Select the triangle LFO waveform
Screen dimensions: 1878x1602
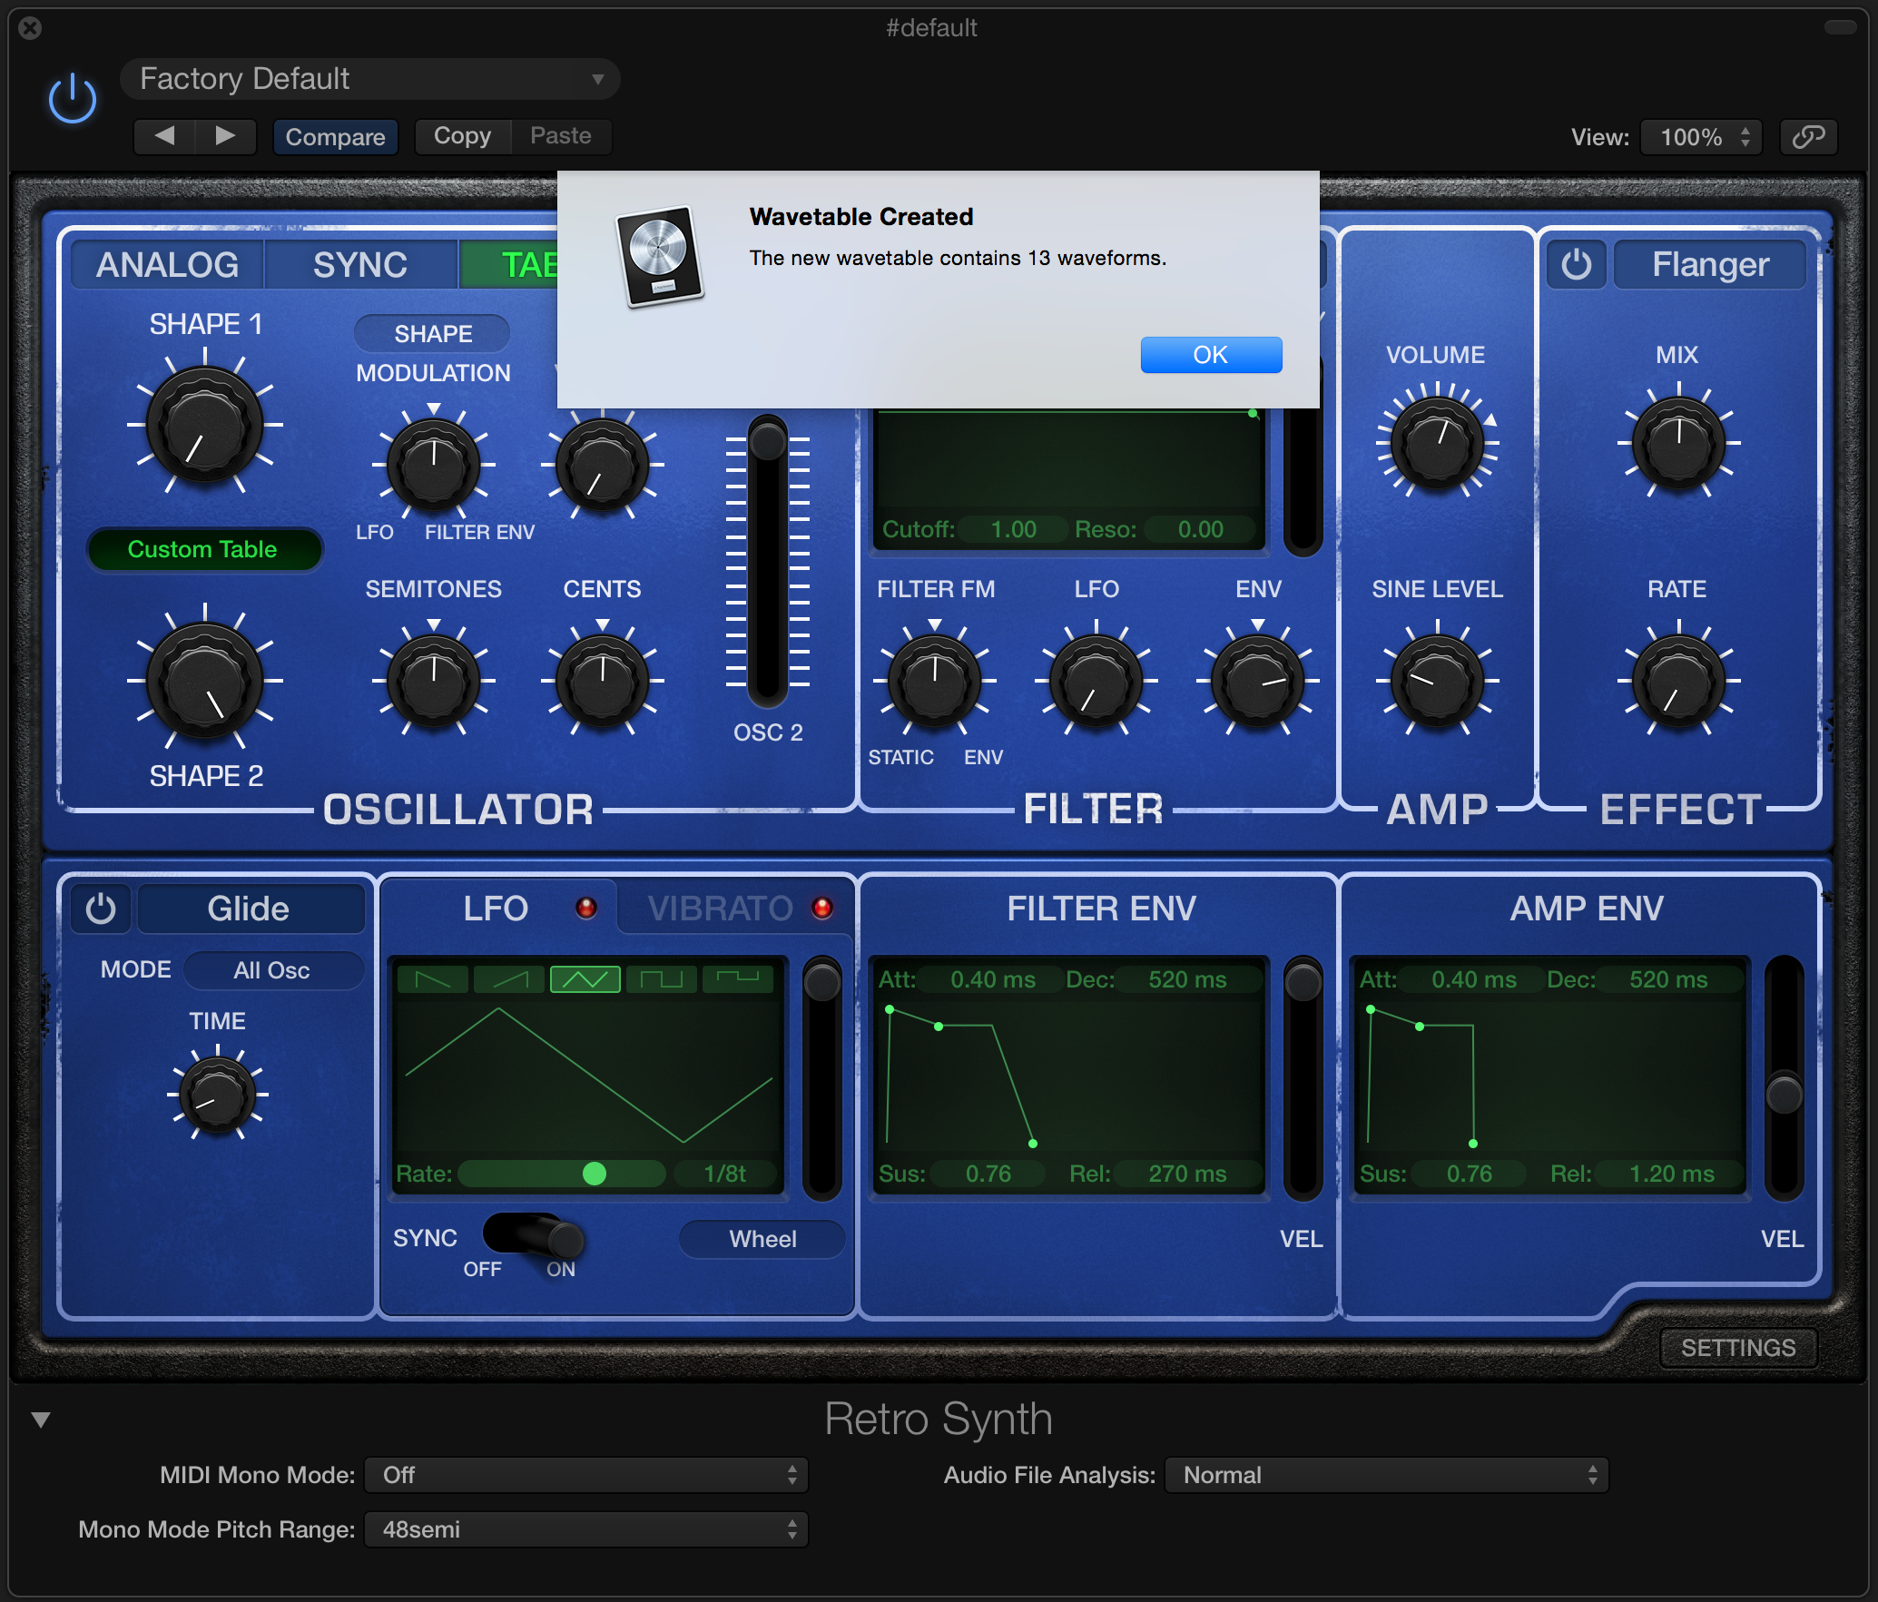pyautogui.click(x=585, y=979)
